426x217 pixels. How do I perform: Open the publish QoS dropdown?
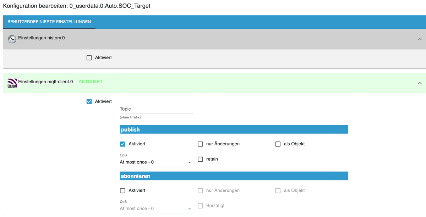click(156, 162)
